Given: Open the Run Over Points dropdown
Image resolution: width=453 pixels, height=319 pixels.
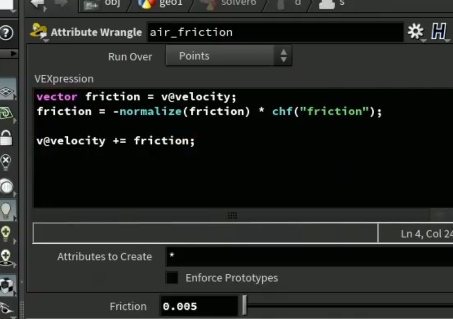Looking at the screenshot, I should tap(229, 56).
